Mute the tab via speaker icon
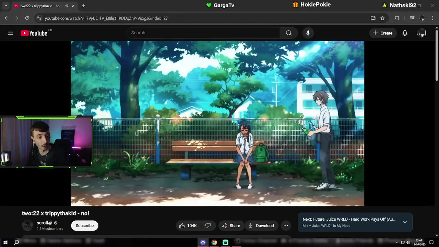439x247 pixels. pyautogui.click(x=66, y=6)
